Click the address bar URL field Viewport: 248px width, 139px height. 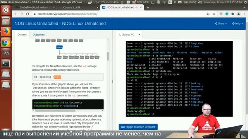click(x=119, y=14)
